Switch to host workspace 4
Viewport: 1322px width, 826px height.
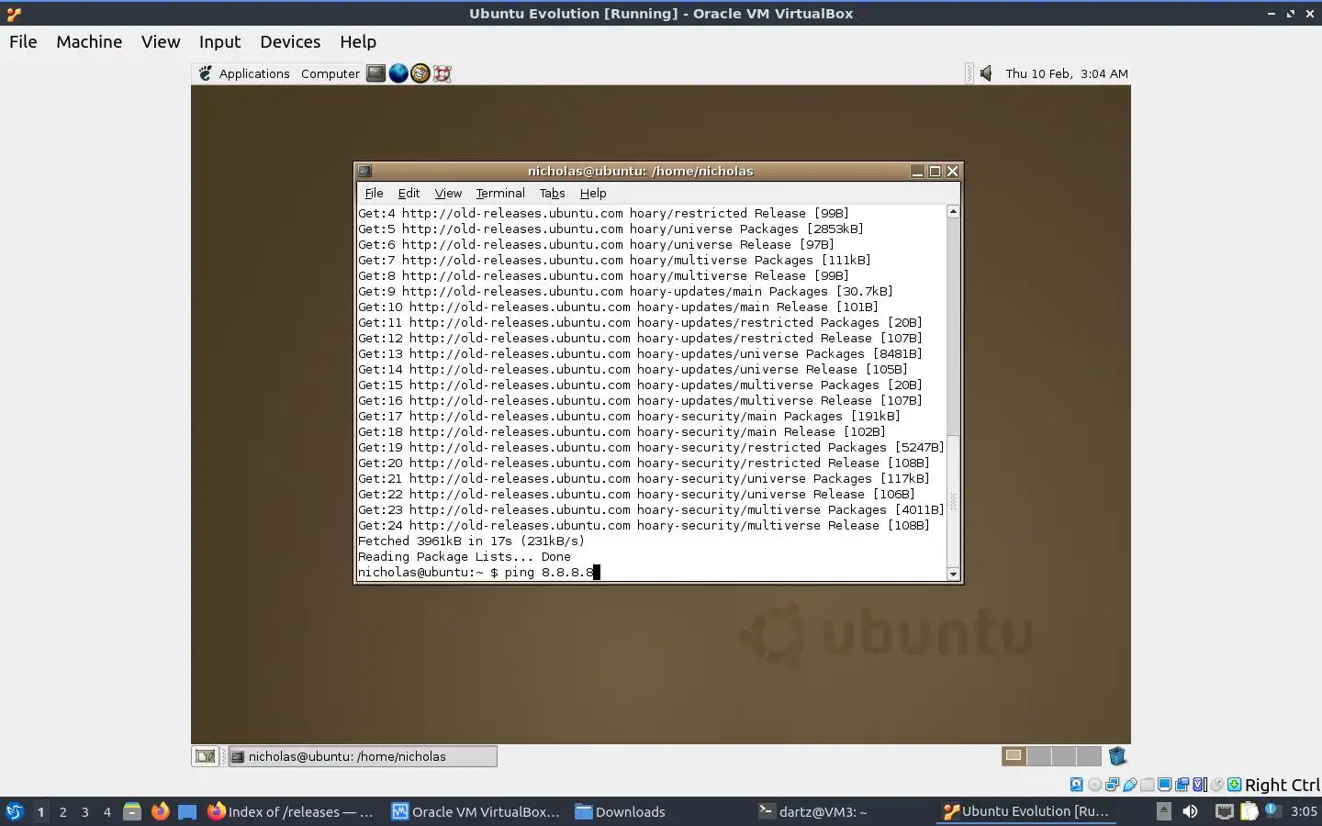[x=106, y=811]
